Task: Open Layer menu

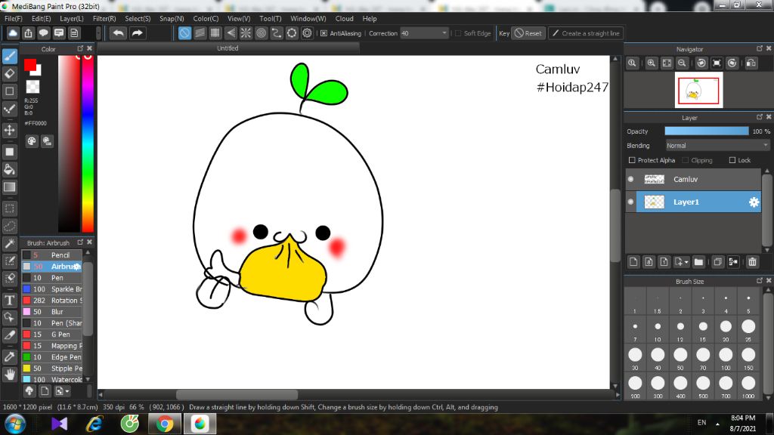Action: click(x=72, y=19)
